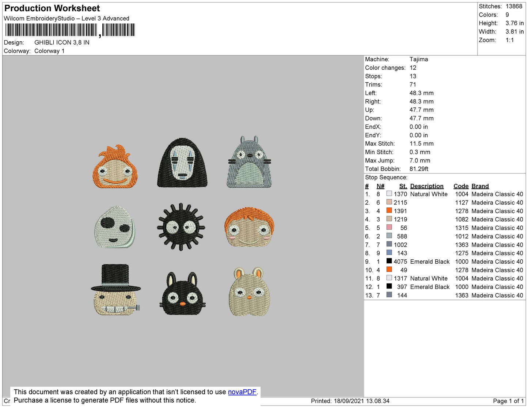528x408 pixels.
Task: Click the slate swatch in stop row 13
Action: 389,294
